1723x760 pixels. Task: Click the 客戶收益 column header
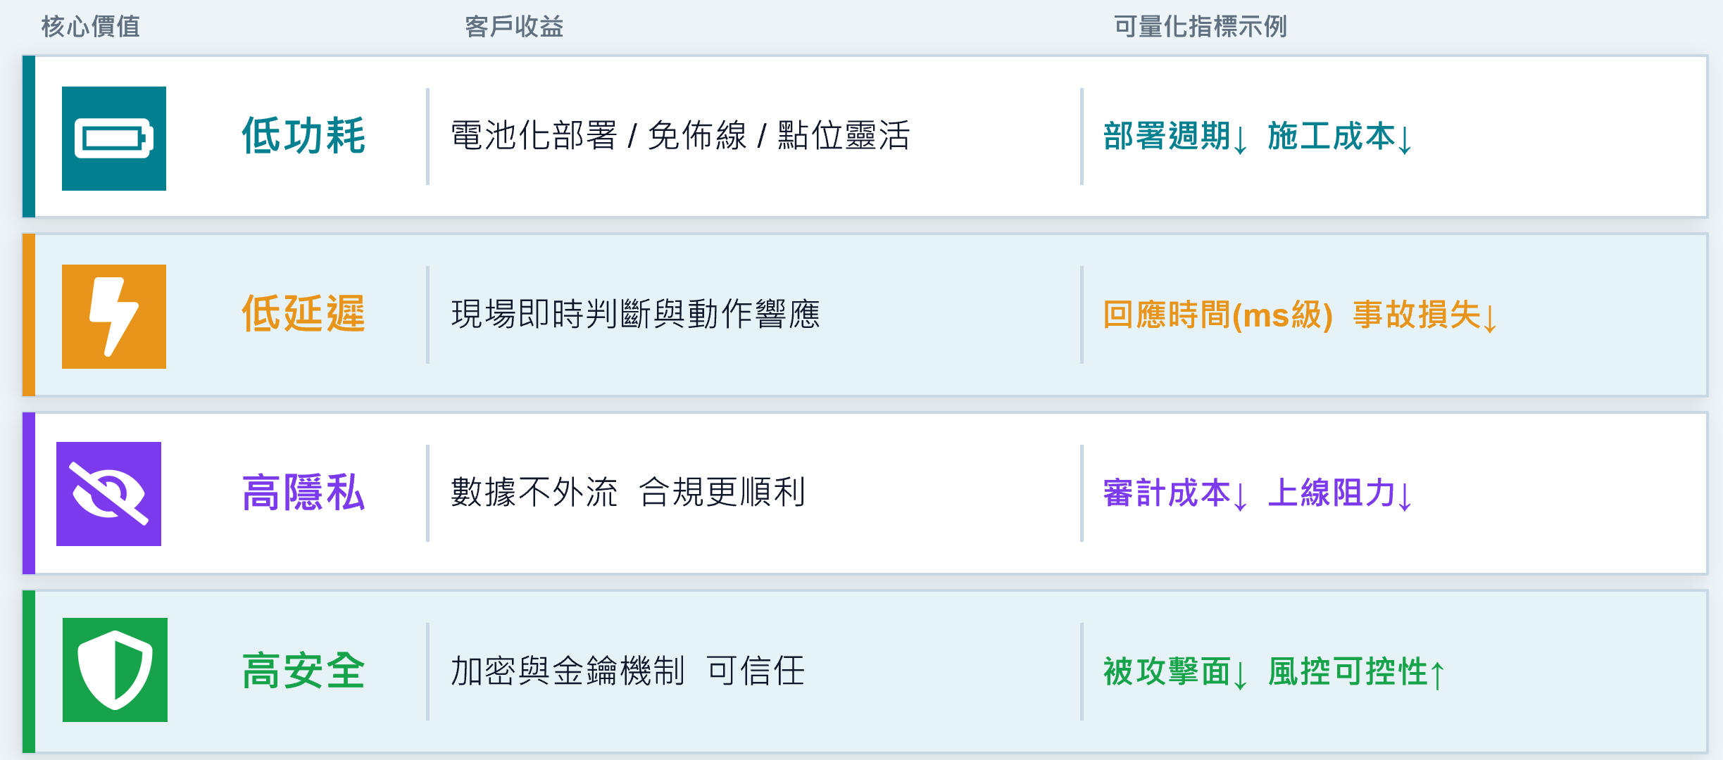coord(514,27)
